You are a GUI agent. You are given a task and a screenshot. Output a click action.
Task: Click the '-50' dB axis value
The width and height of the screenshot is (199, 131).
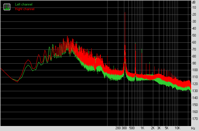coord(194,35)
